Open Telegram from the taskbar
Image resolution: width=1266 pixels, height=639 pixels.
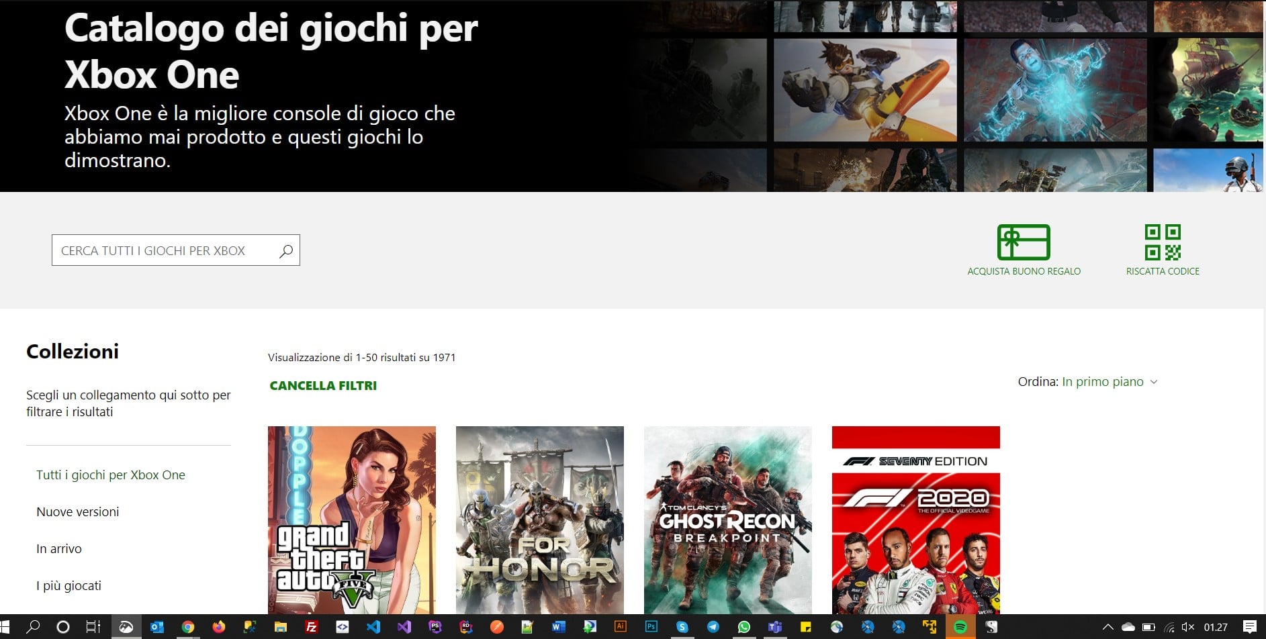(x=713, y=627)
